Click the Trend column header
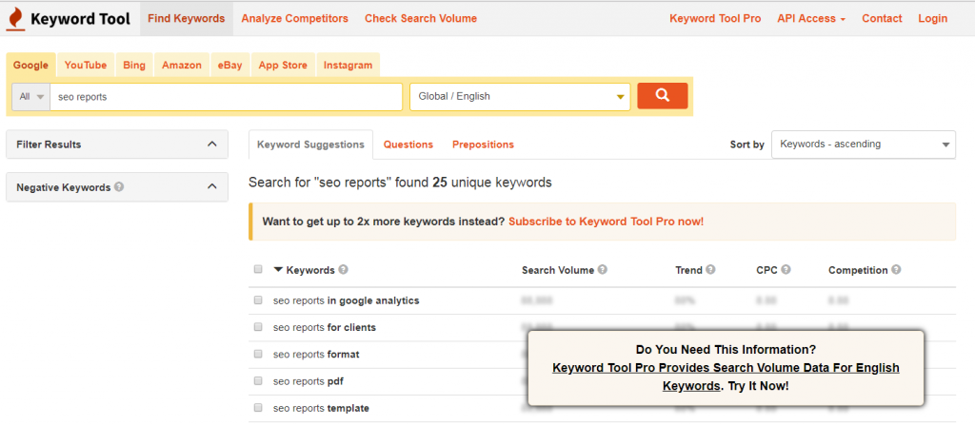This screenshot has height=425, width=975. click(x=688, y=270)
